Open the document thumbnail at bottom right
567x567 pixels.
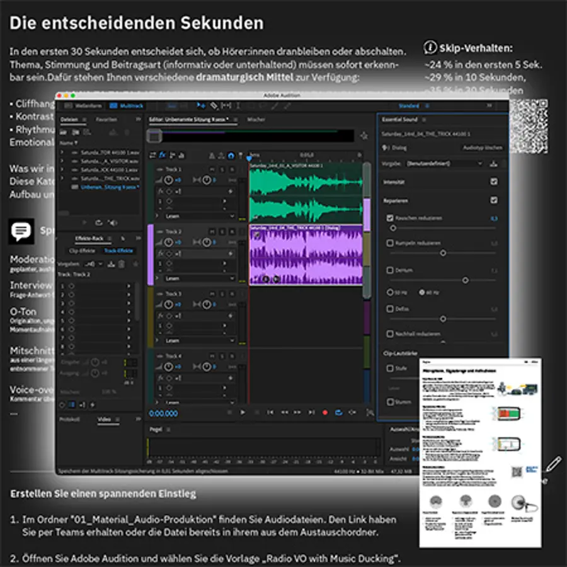[x=480, y=453]
